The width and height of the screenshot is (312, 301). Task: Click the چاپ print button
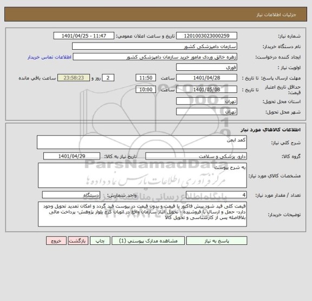(100, 240)
